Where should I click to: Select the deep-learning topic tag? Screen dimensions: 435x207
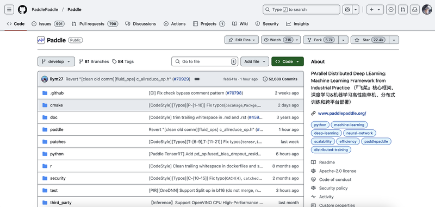326,133
